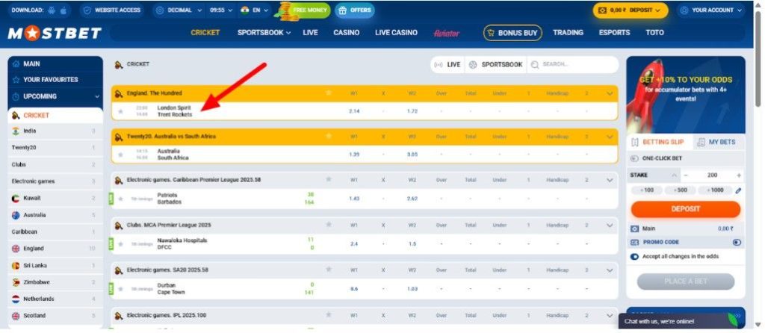
Task: Select Australia in the sidebar list
Action: tap(54, 215)
